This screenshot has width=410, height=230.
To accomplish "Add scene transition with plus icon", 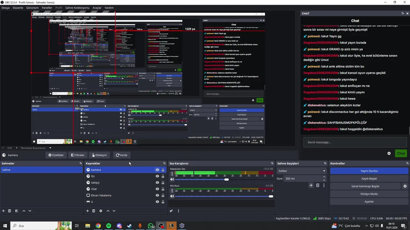I will coord(311,185).
